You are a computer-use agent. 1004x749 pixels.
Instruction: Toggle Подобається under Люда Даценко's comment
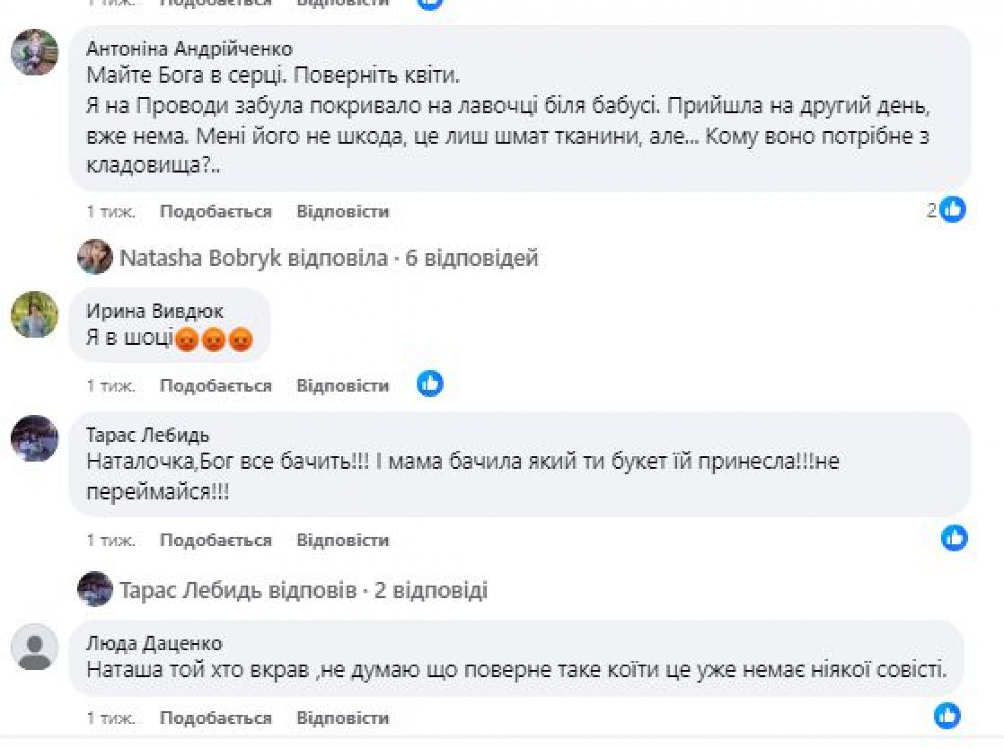click(215, 718)
